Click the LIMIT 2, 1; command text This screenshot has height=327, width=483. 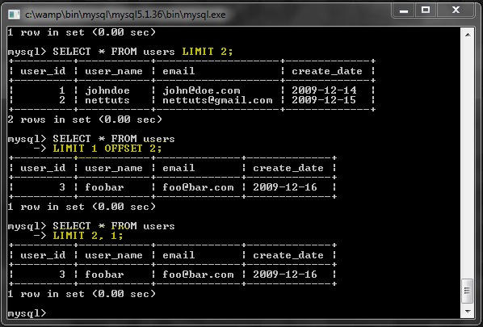click(x=88, y=236)
